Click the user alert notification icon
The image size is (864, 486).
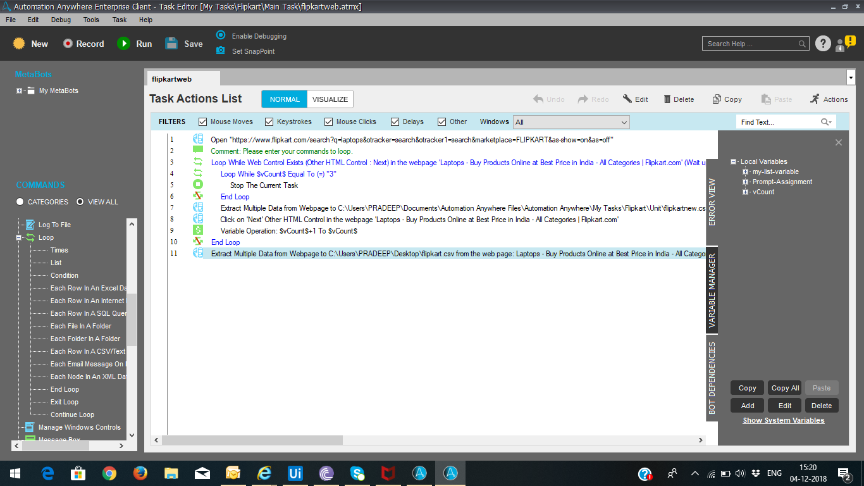click(x=845, y=43)
